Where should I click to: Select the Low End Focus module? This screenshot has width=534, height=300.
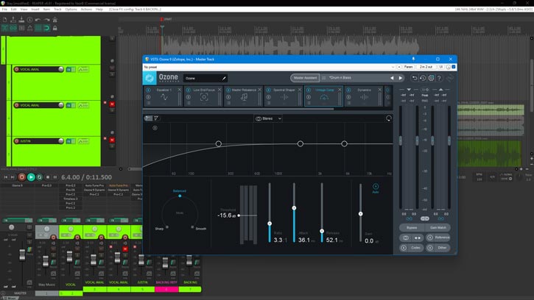[x=204, y=96]
